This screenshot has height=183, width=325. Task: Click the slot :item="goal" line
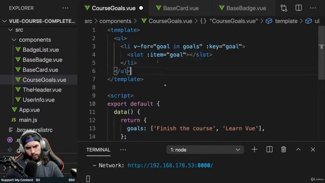coord(170,55)
